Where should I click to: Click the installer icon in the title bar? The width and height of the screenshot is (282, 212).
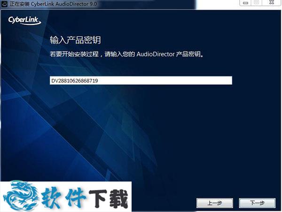click(4, 3)
